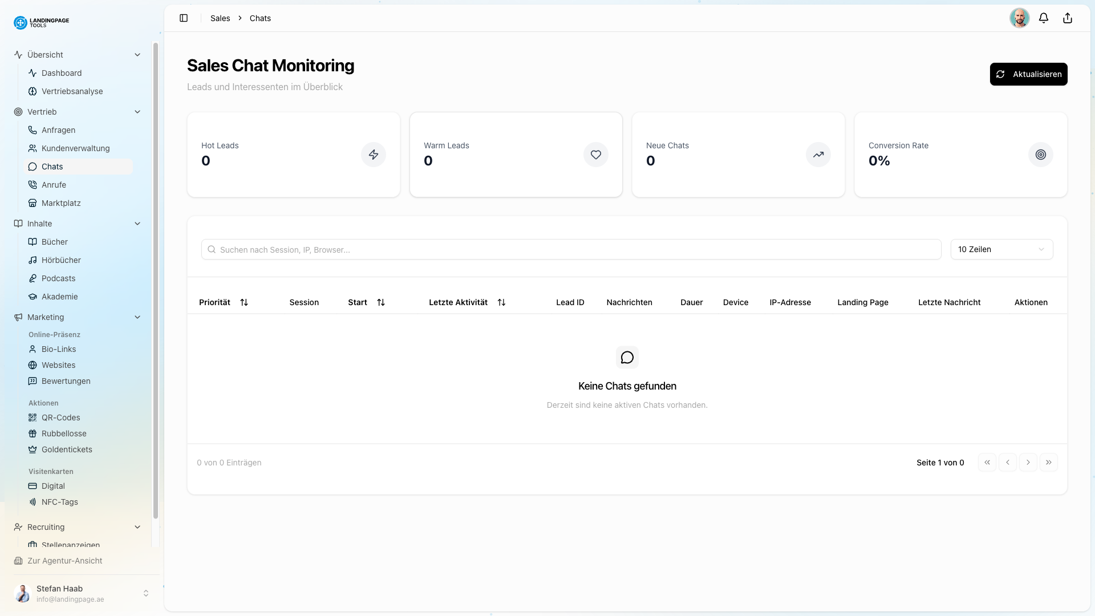This screenshot has height=616, width=1095.
Task: Click the share/export icon top right
Action: [1067, 18]
